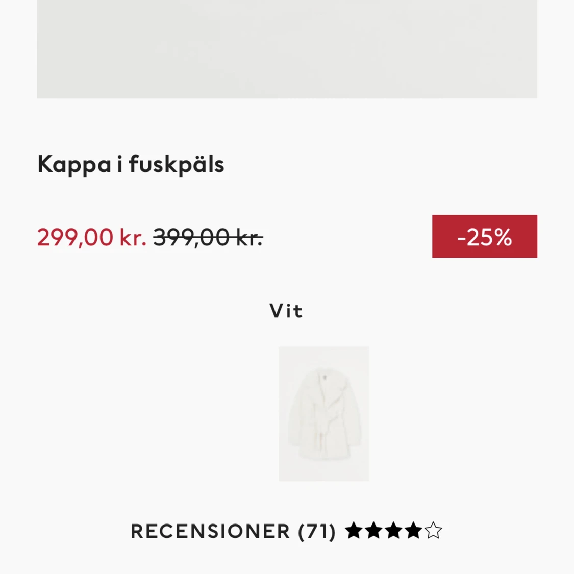
Task: Click the red -25% discount badge
Action: click(485, 236)
